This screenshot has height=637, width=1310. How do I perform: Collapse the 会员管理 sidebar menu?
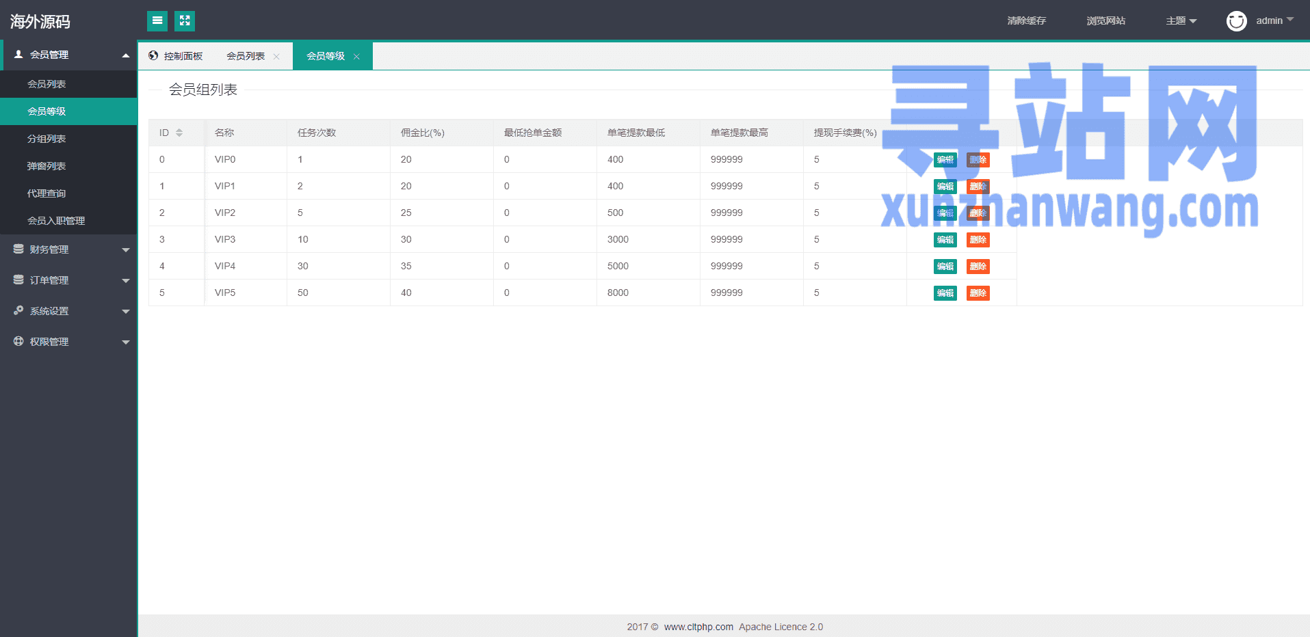click(68, 55)
